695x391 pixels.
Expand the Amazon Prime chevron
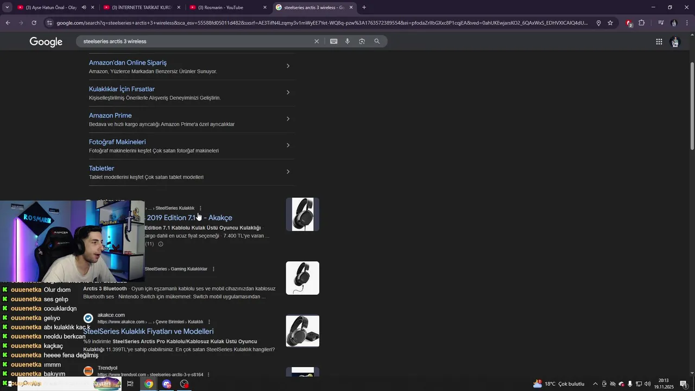pyautogui.click(x=288, y=118)
